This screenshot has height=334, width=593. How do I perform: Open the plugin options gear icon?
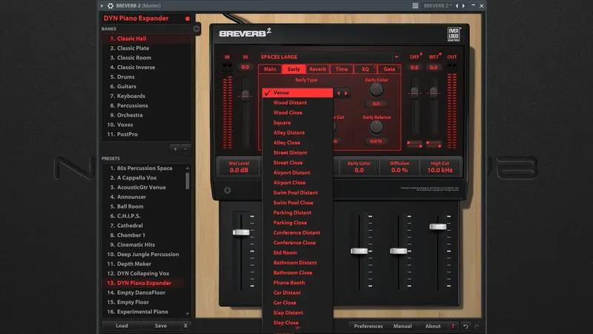click(x=110, y=6)
